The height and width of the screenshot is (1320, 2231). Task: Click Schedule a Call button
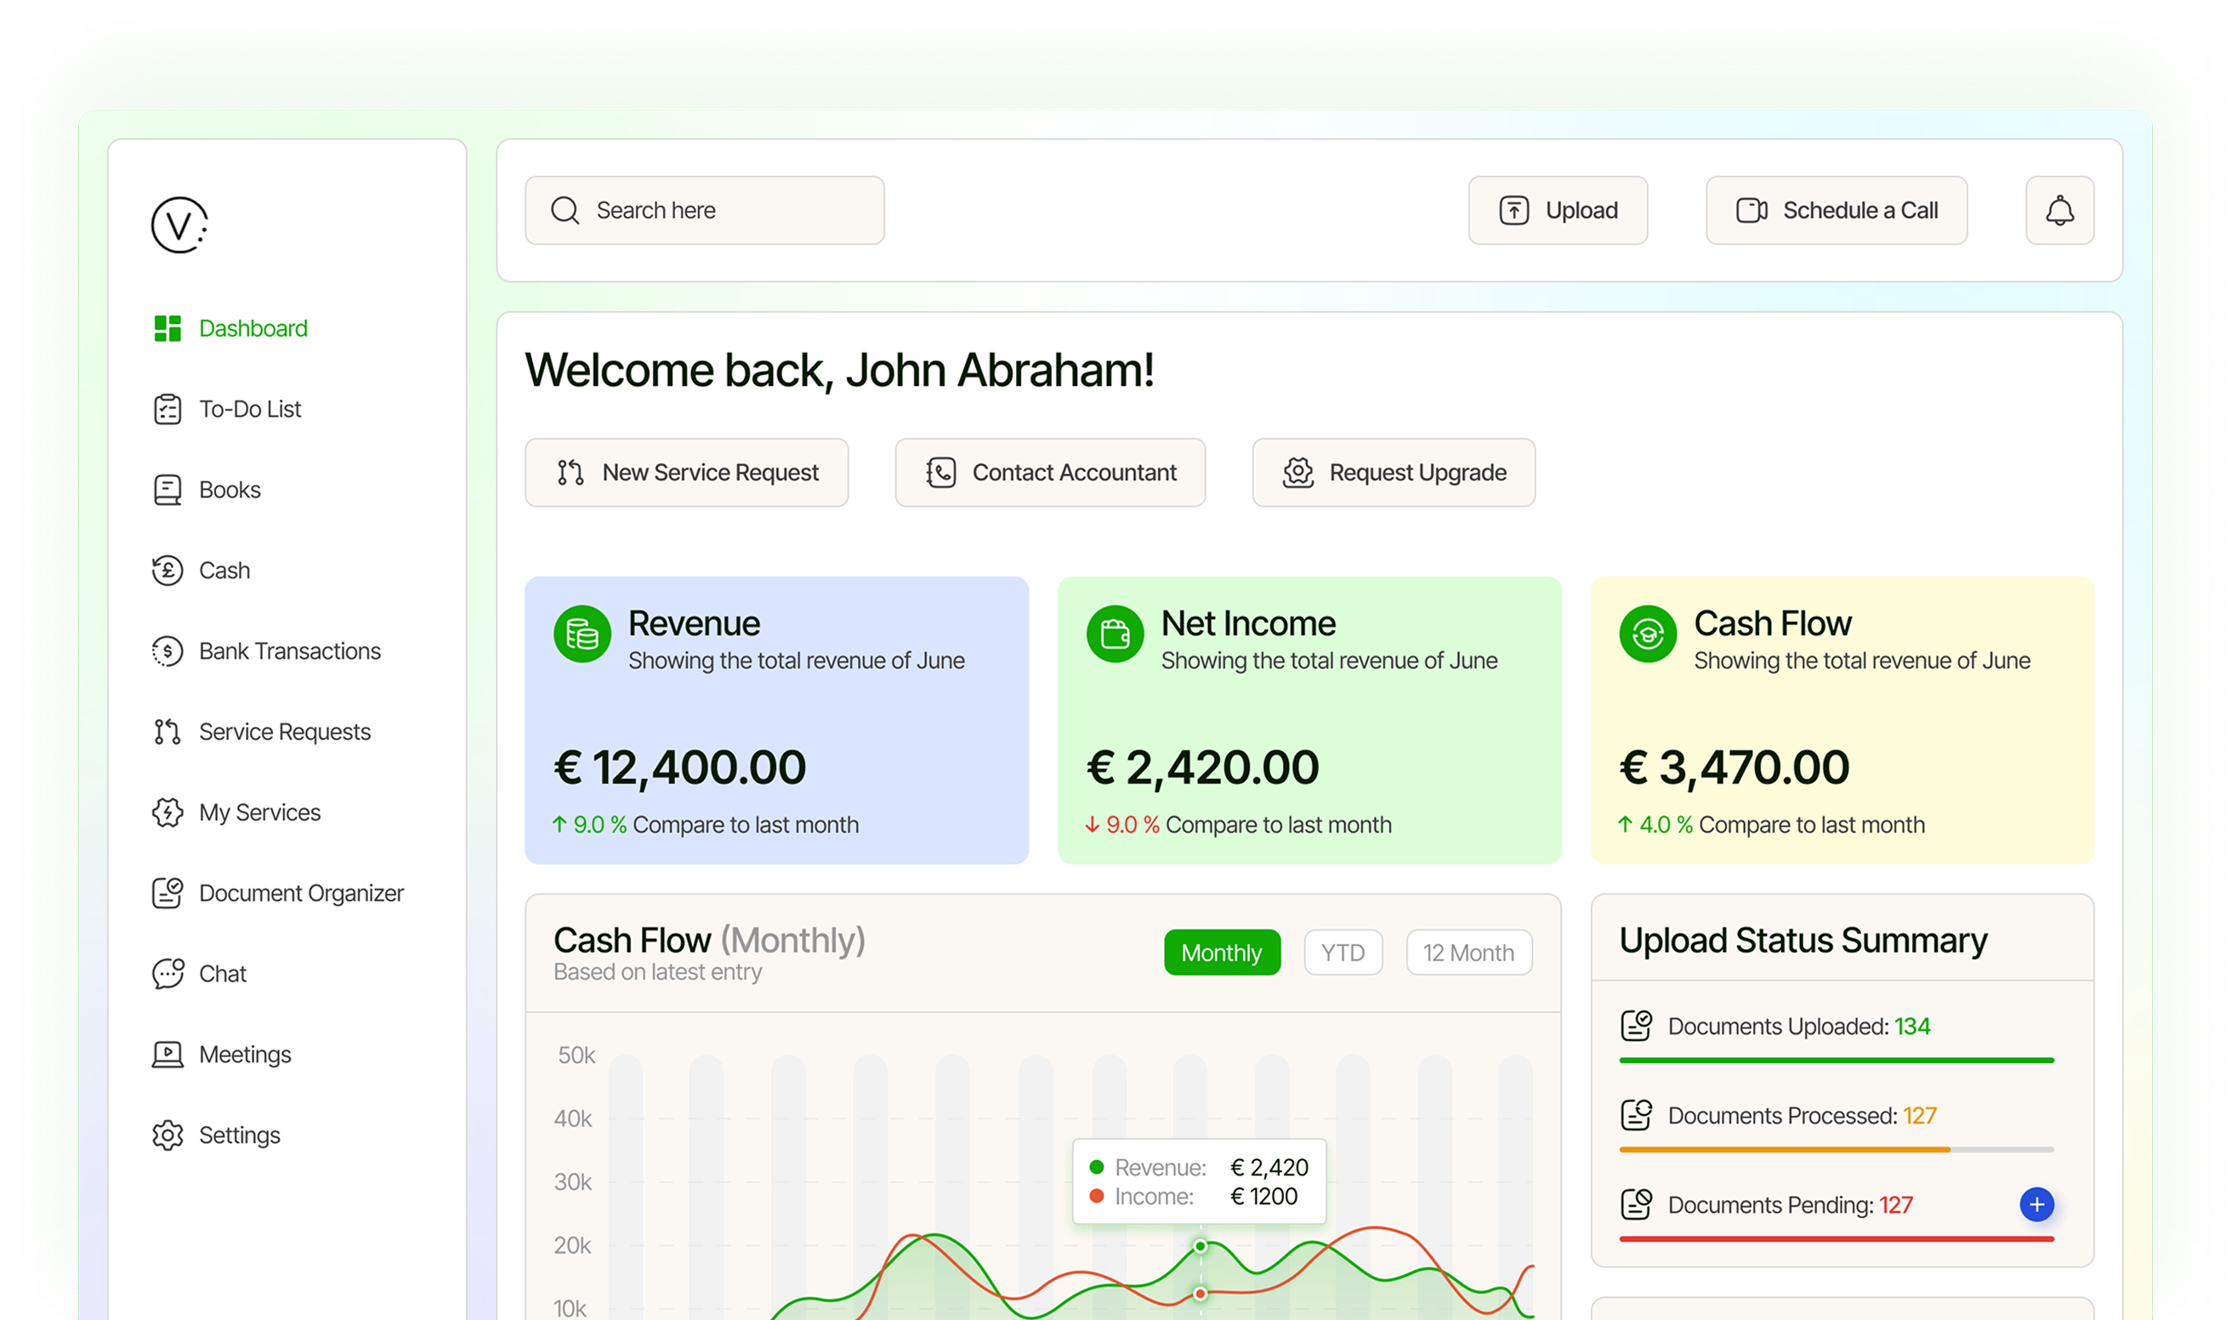[x=1836, y=211]
